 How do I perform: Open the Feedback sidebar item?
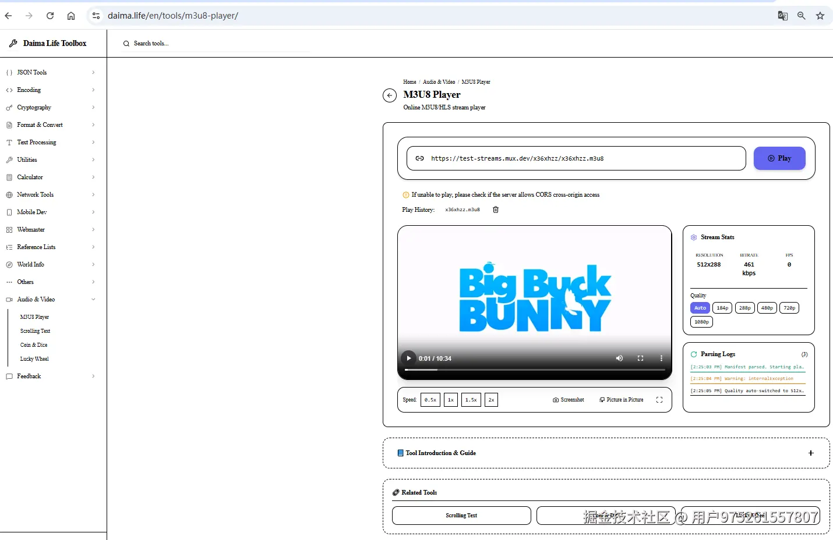click(51, 376)
